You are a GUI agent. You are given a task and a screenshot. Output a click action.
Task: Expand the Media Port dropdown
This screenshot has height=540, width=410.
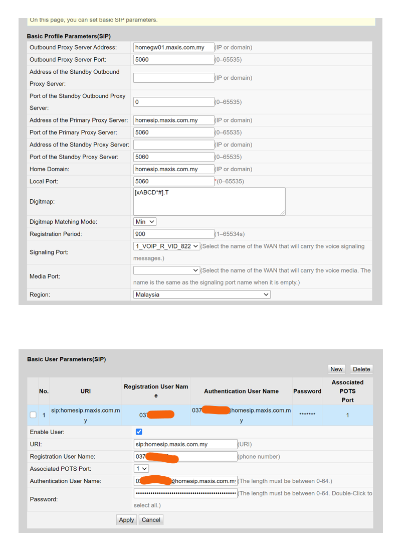[166, 271]
